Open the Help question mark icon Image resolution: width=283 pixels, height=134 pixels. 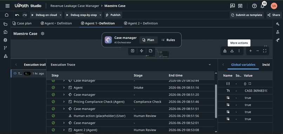point(254,6)
